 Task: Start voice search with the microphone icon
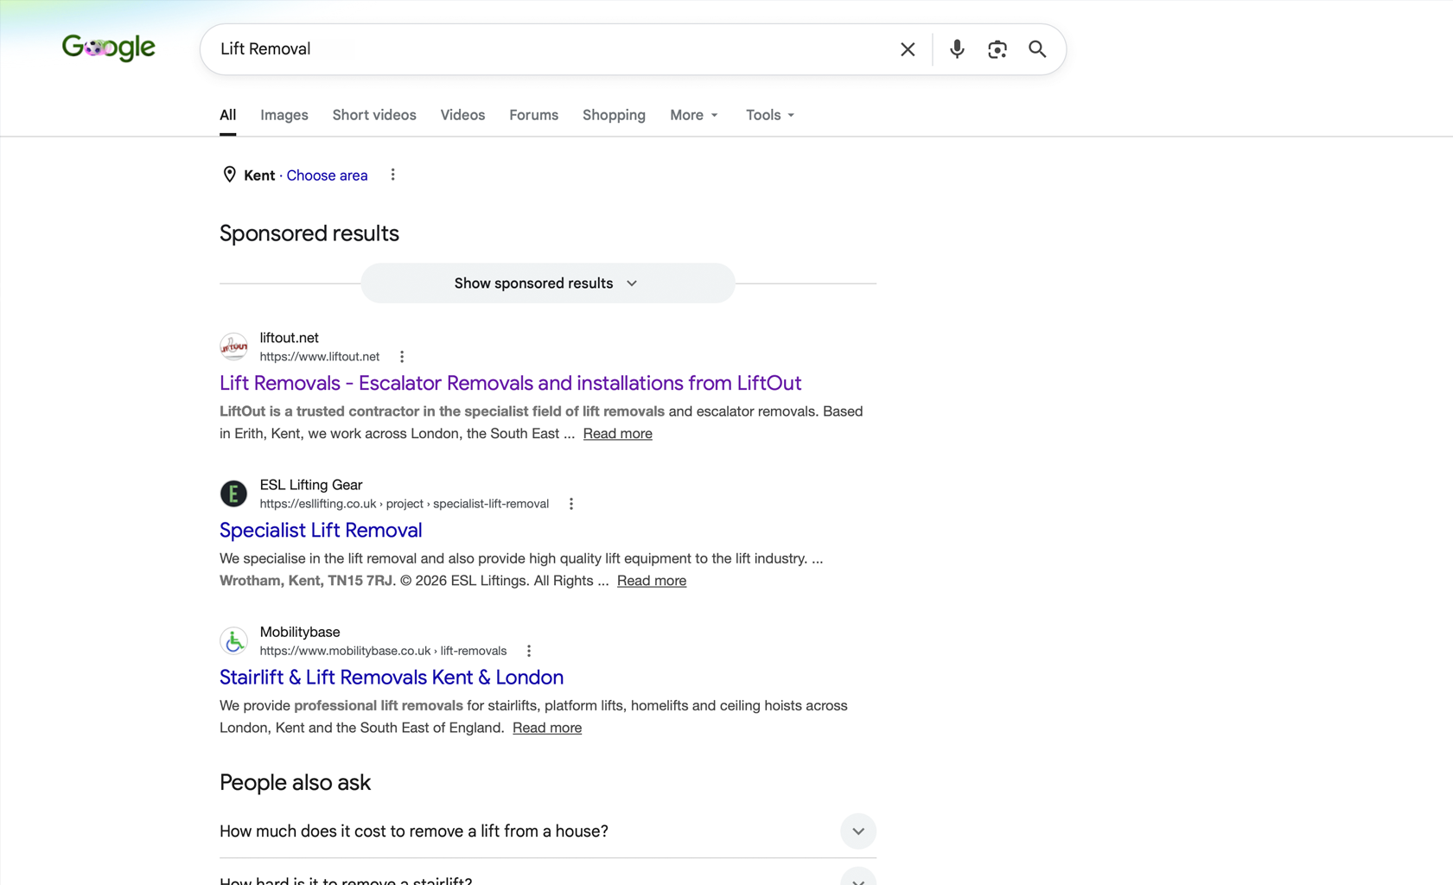(957, 49)
